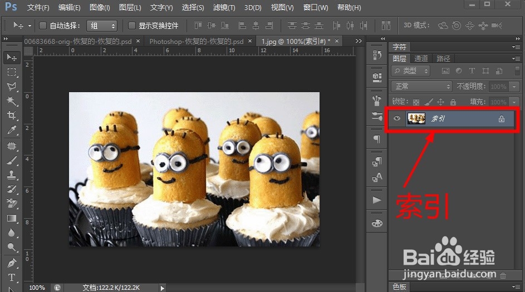
Task: Filter layers by type layer T icon
Action: pyautogui.click(x=472, y=71)
